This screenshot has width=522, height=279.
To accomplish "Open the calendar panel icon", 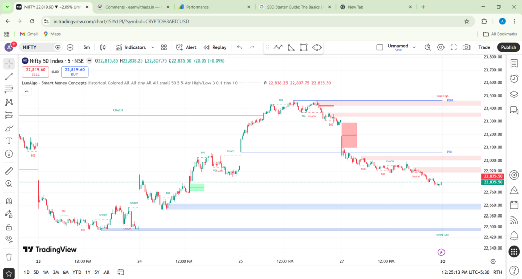I will 514,205.
